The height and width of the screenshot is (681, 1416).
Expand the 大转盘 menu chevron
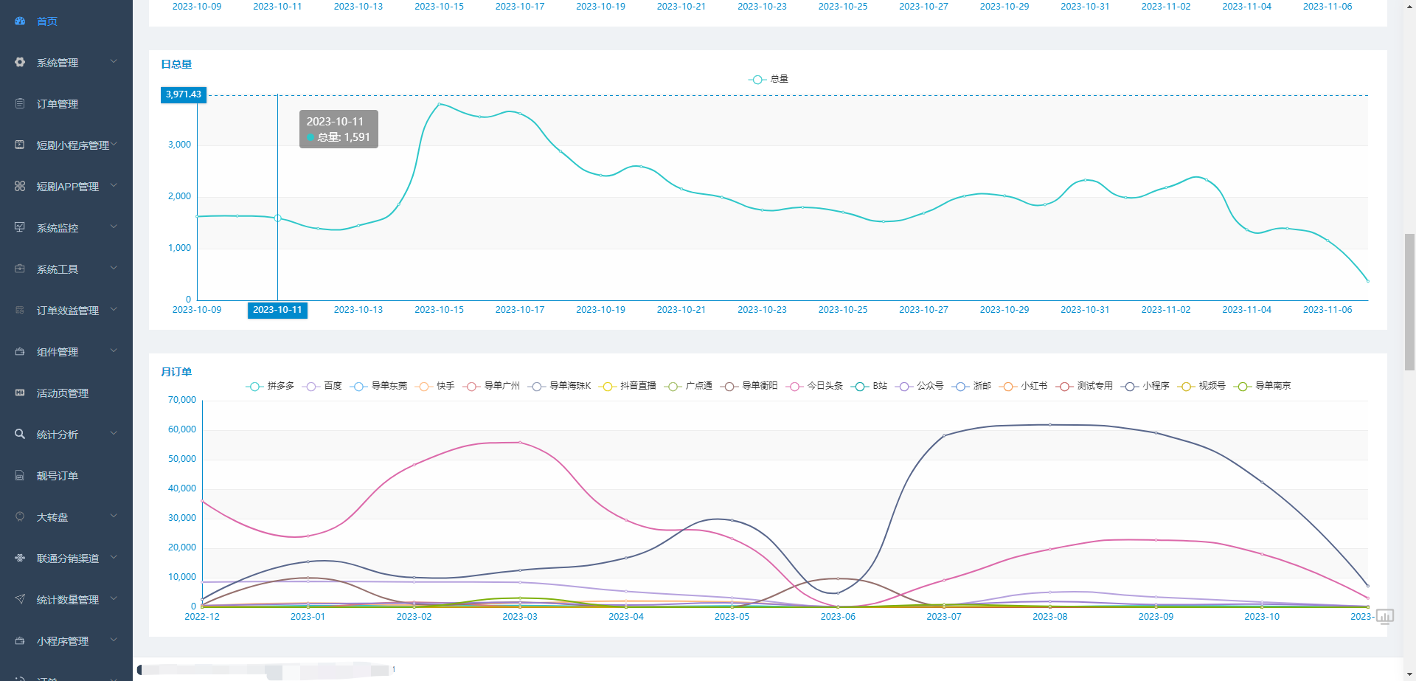coord(114,516)
